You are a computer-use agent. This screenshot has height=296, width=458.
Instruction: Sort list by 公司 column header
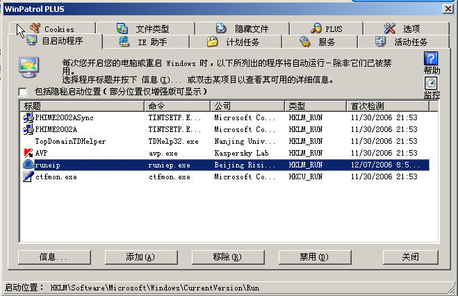coord(247,106)
